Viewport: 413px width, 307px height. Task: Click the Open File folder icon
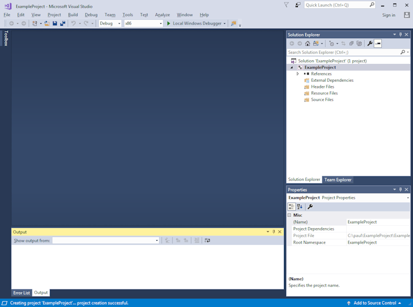coord(47,23)
